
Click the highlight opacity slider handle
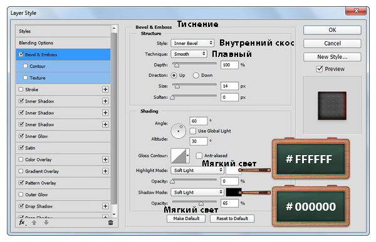(172, 182)
